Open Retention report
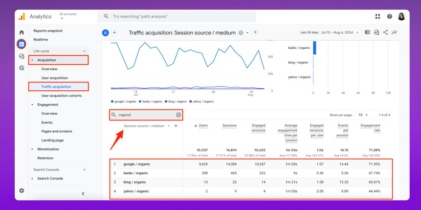The width and height of the screenshot is (421, 210). click(x=45, y=158)
